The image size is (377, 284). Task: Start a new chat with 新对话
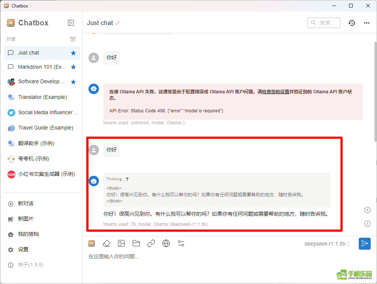[42, 204]
